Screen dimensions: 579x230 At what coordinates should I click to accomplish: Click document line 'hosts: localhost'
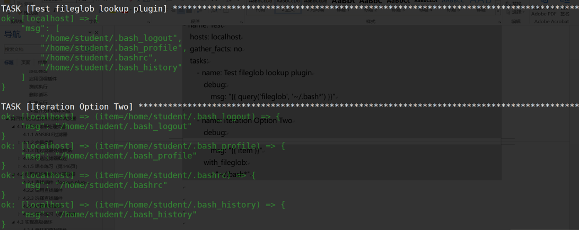pos(215,37)
